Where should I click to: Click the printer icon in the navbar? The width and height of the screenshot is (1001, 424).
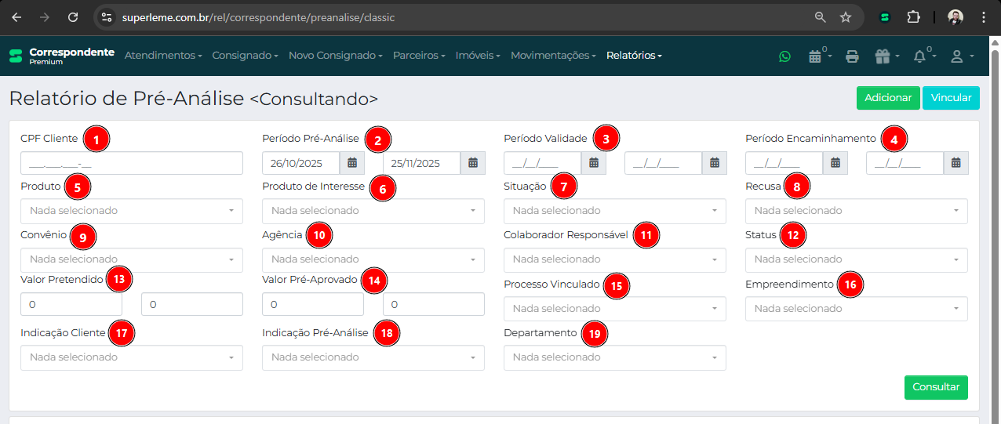click(853, 56)
